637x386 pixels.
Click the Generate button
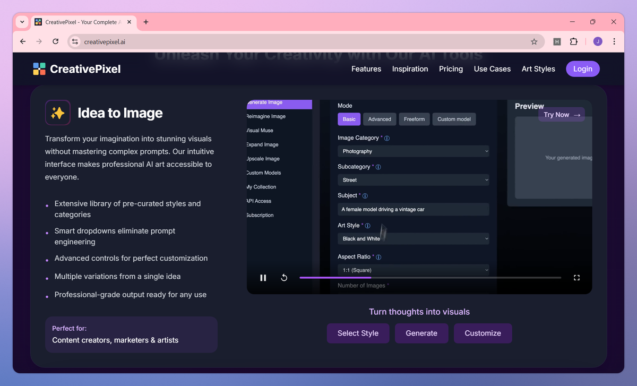coord(421,333)
